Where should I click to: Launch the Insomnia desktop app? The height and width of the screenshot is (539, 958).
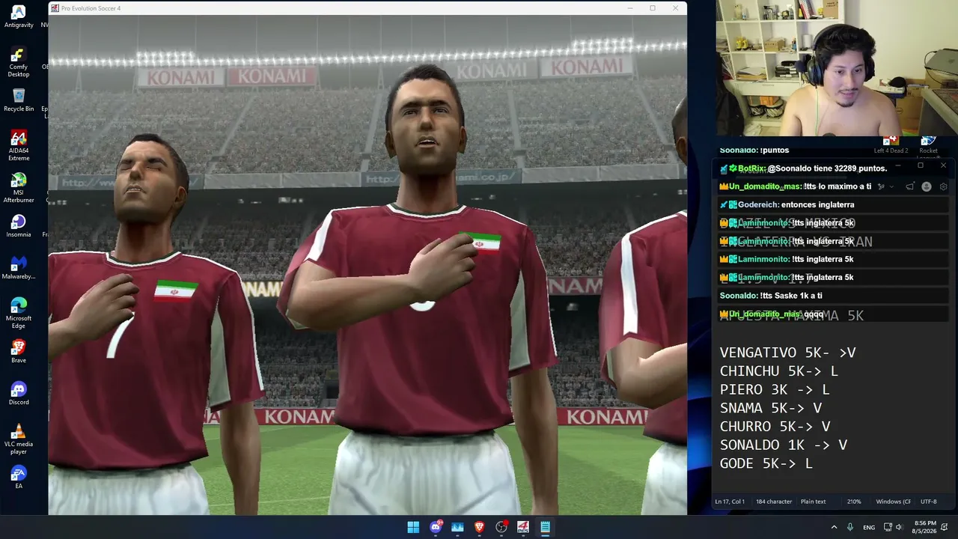pyautogui.click(x=19, y=226)
